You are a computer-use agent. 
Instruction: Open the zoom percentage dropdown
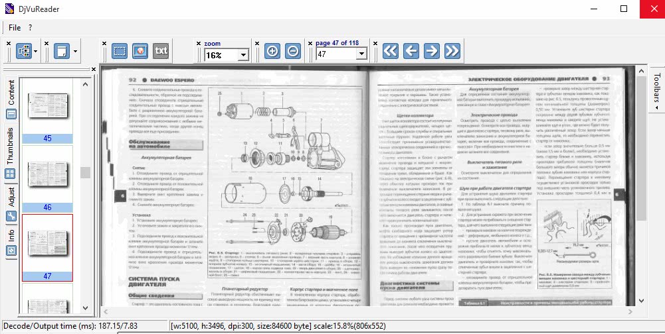242,55
